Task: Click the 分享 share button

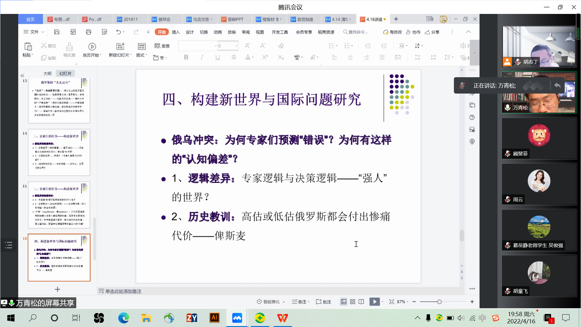Action: point(432,32)
